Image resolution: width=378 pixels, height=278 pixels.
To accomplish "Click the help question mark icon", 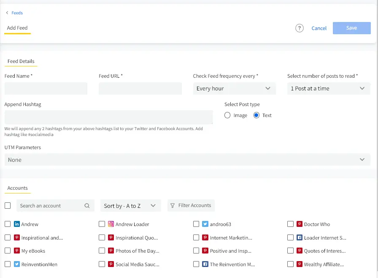I will coord(300,28).
